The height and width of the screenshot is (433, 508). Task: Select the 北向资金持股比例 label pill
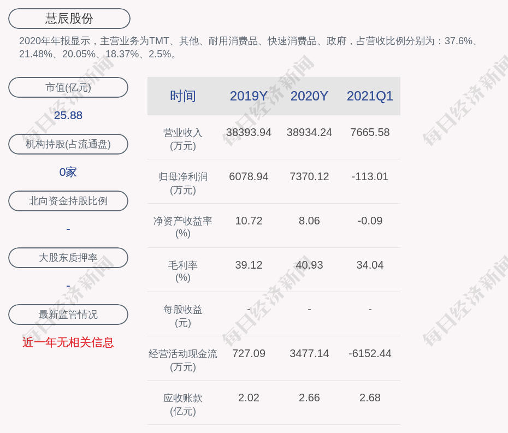68,201
